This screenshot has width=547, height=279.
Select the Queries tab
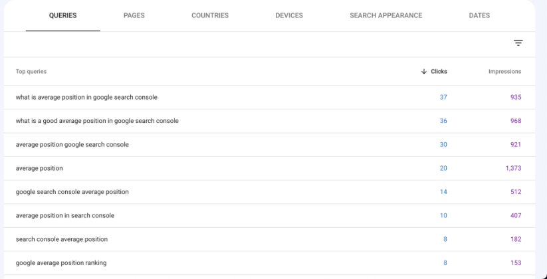coord(62,15)
